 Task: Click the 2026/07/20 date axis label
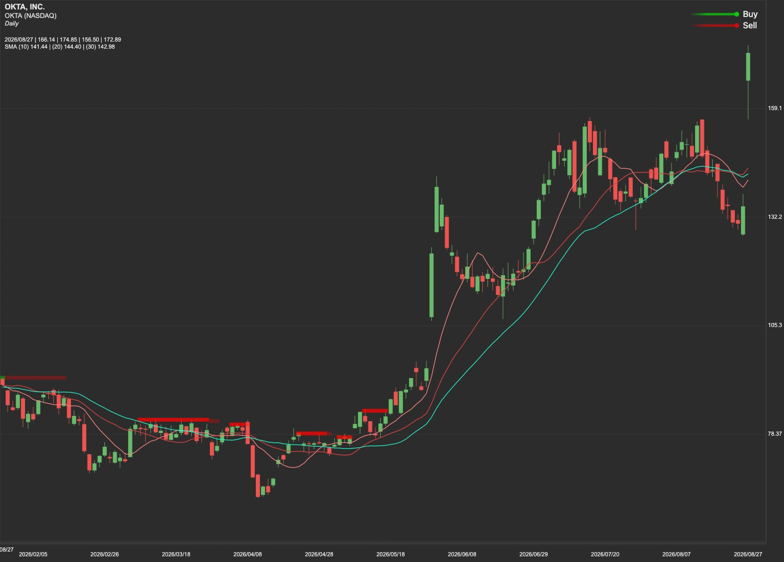click(605, 554)
